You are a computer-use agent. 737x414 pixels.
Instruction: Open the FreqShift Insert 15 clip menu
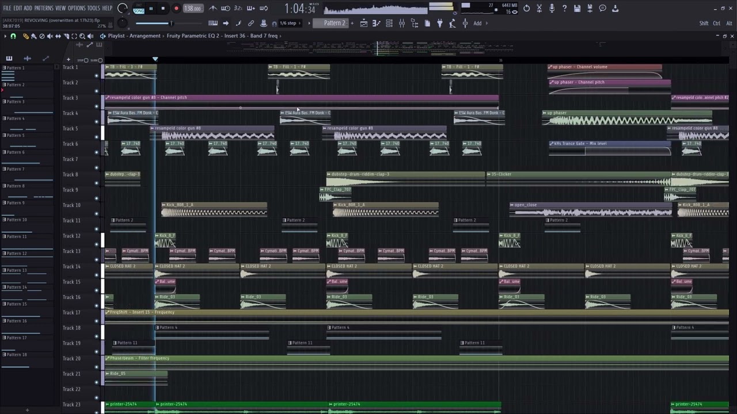click(x=107, y=312)
